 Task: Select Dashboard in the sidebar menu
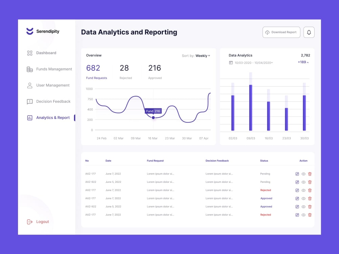[x=46, y=53]
